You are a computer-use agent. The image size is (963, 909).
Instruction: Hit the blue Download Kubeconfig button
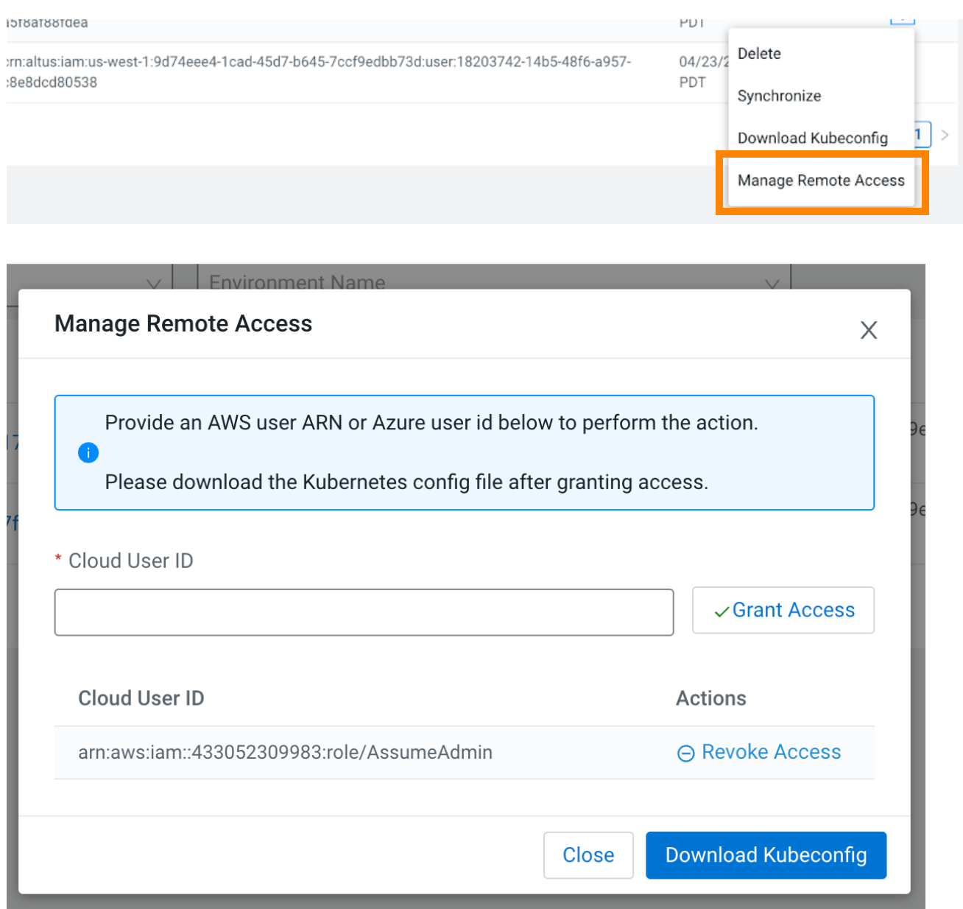(x=766, y=855)
